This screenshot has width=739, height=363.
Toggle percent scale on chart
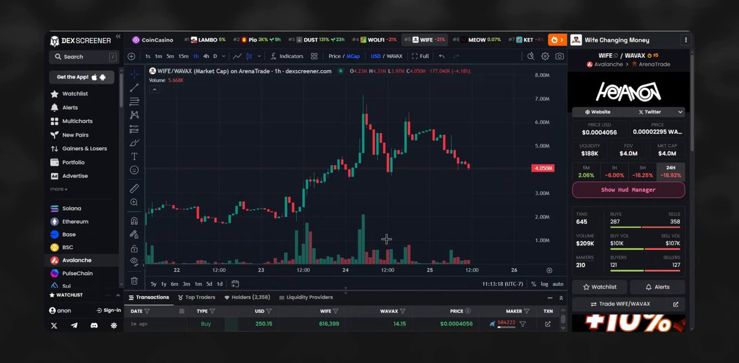pos(533,284)
